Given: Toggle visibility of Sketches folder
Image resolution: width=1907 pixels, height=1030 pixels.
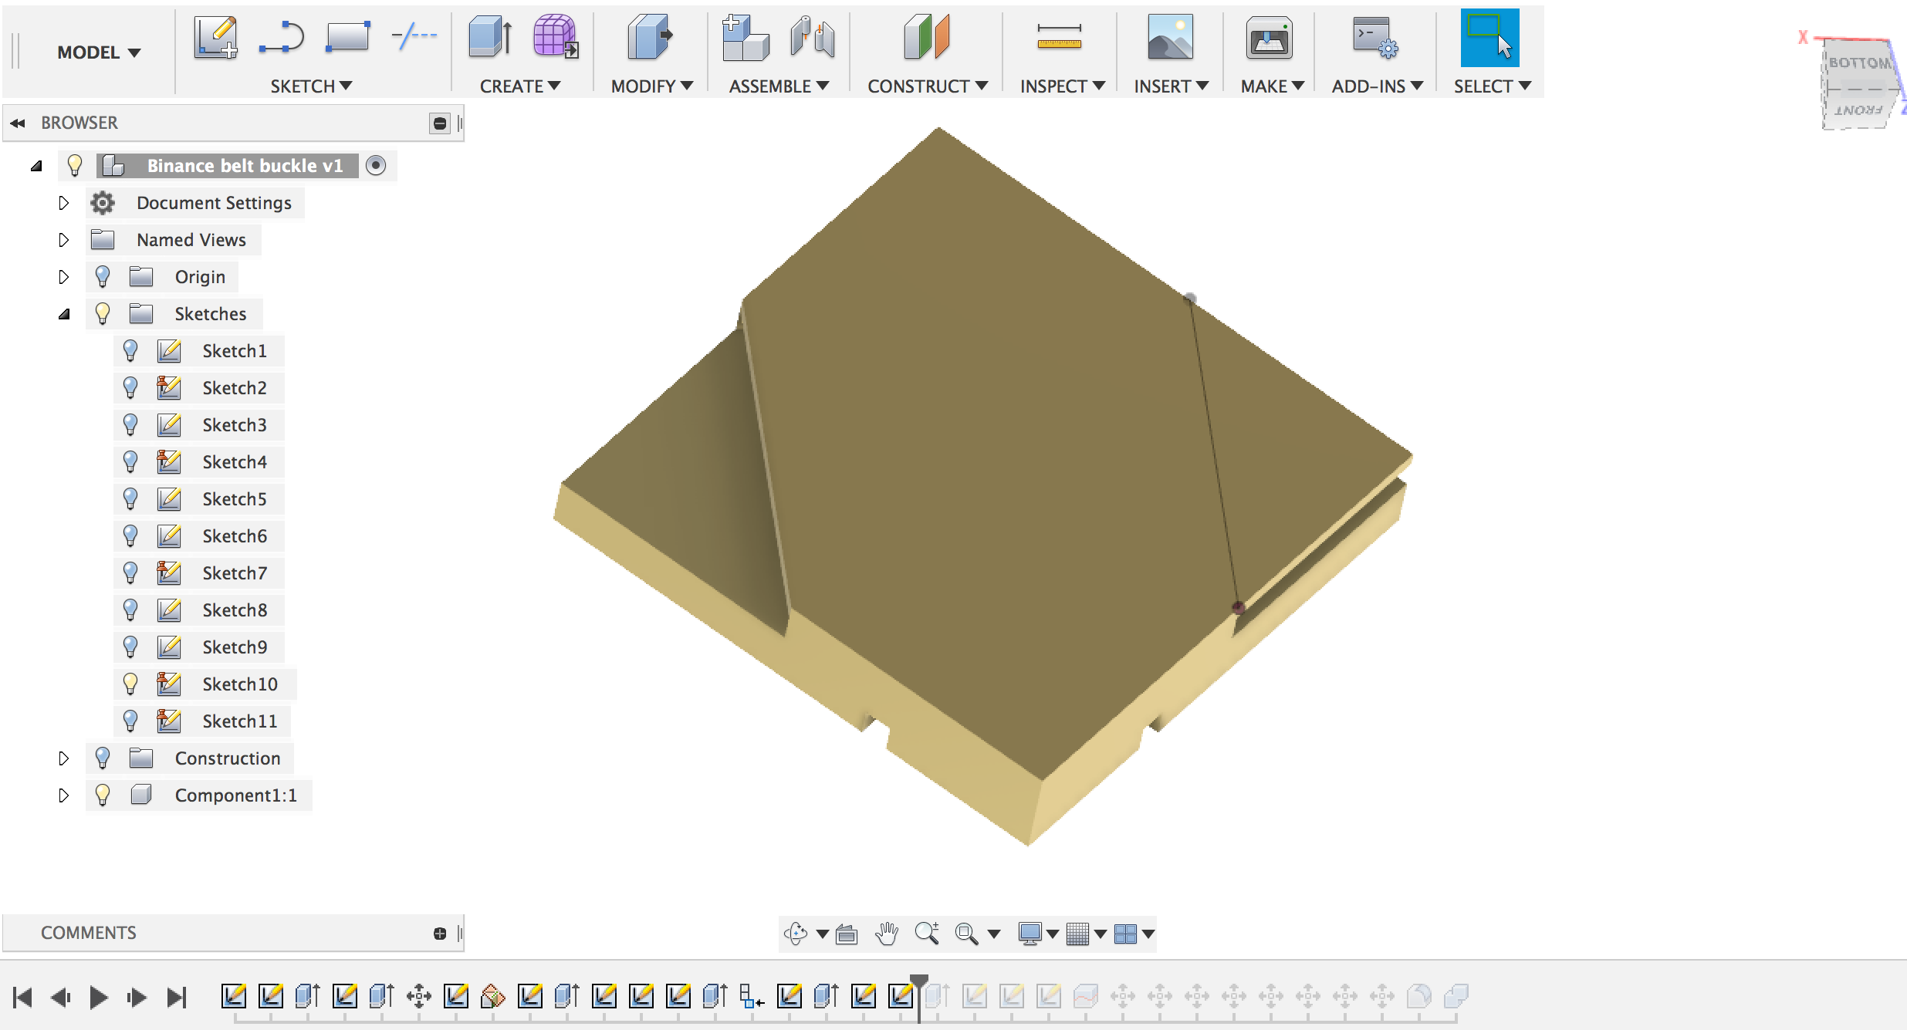Looking at the screenshot, I should pyautogui.click(x=103, y=313).
